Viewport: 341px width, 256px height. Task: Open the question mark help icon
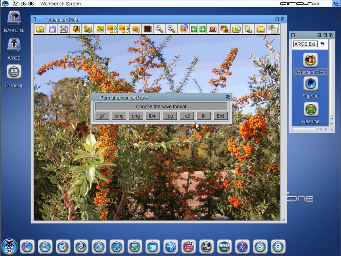click(76, 29)
